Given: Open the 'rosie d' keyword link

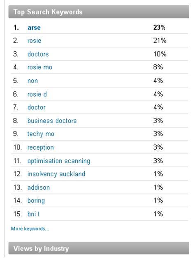Looking at the screenshot, I should click(37, 94).
